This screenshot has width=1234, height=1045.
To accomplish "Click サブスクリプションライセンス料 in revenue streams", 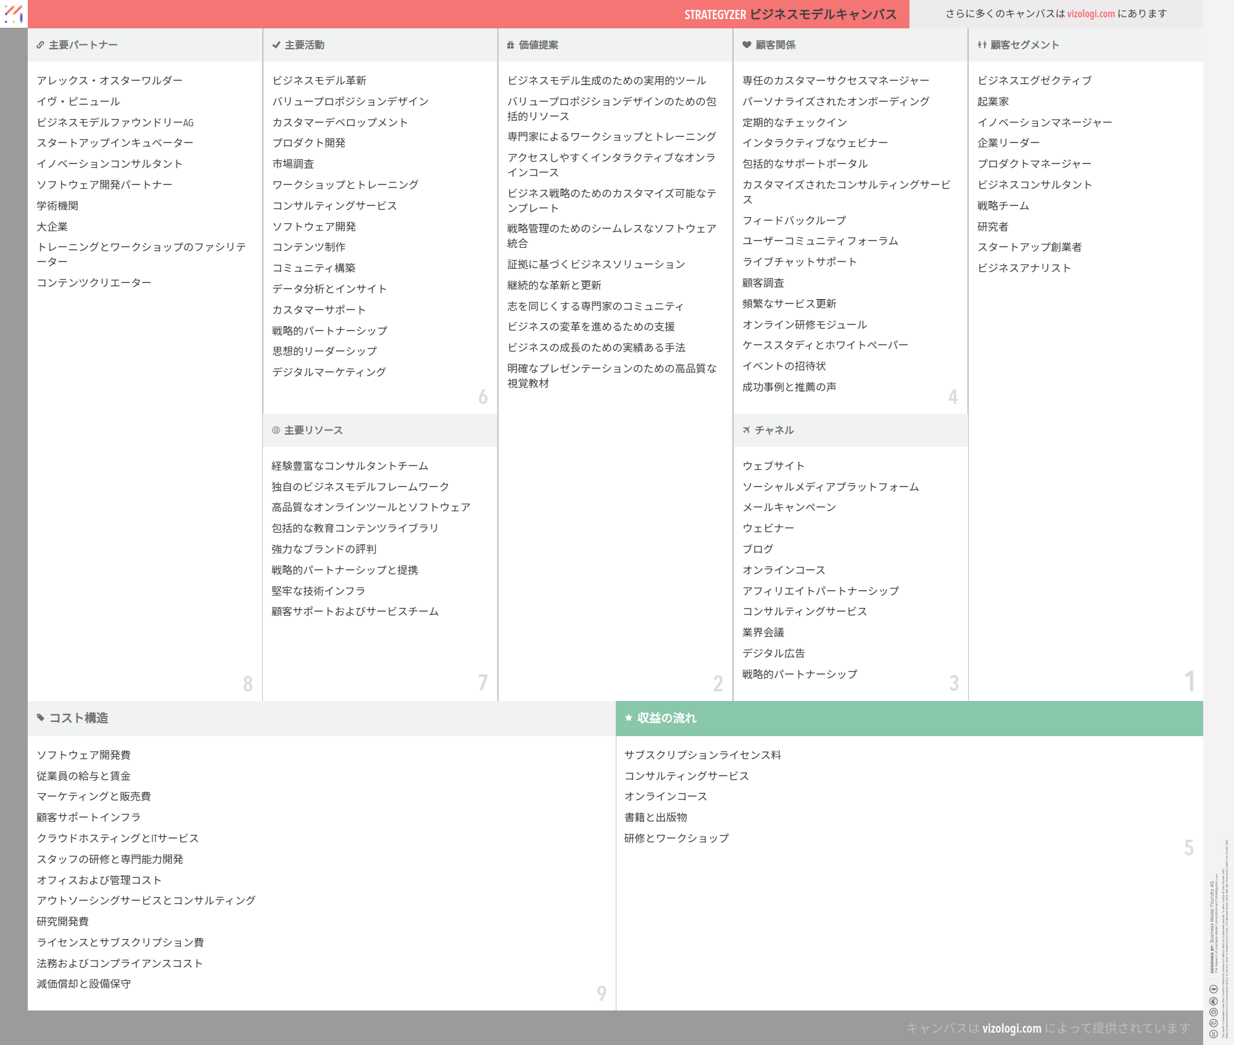I will (702, 755).
